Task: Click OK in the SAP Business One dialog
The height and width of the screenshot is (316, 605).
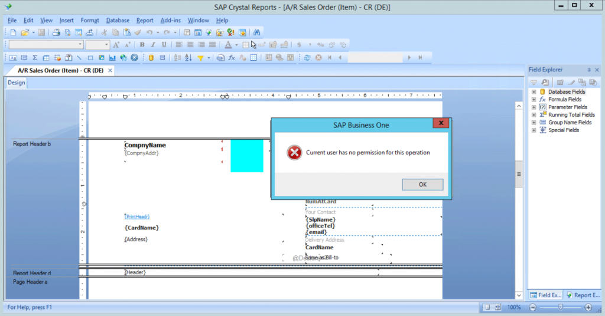Action: (422, 185)
